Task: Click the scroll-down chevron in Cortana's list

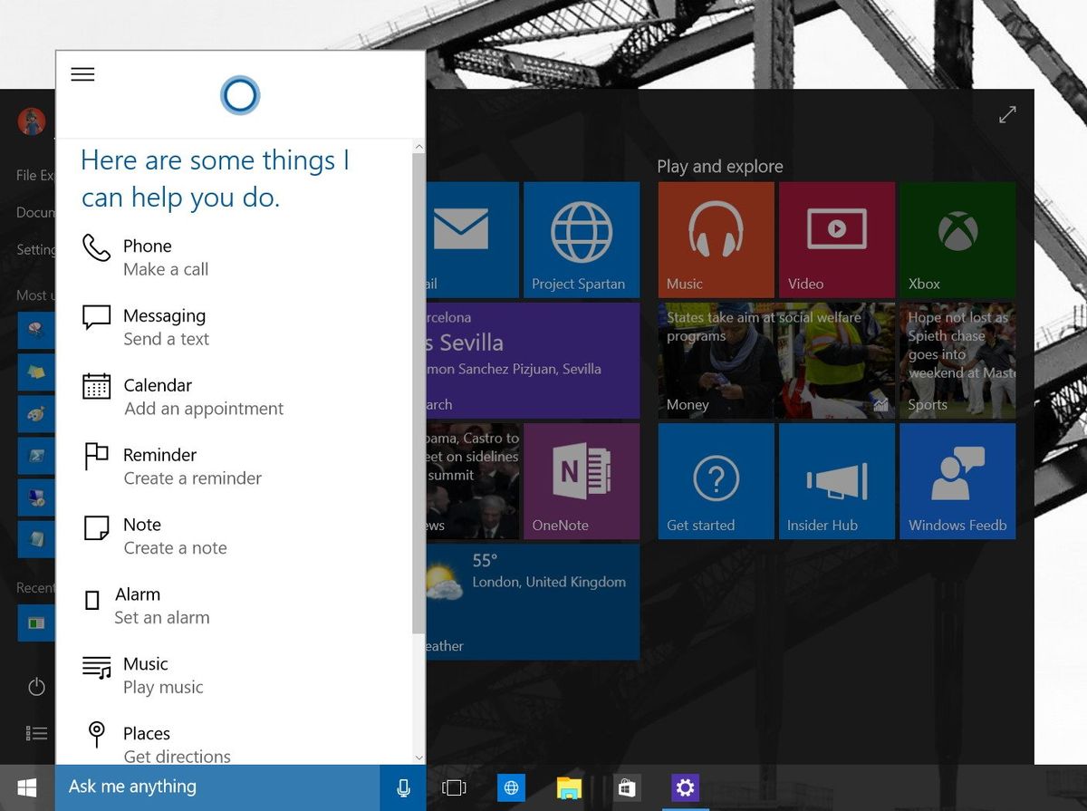Action: tap(418, 758)
